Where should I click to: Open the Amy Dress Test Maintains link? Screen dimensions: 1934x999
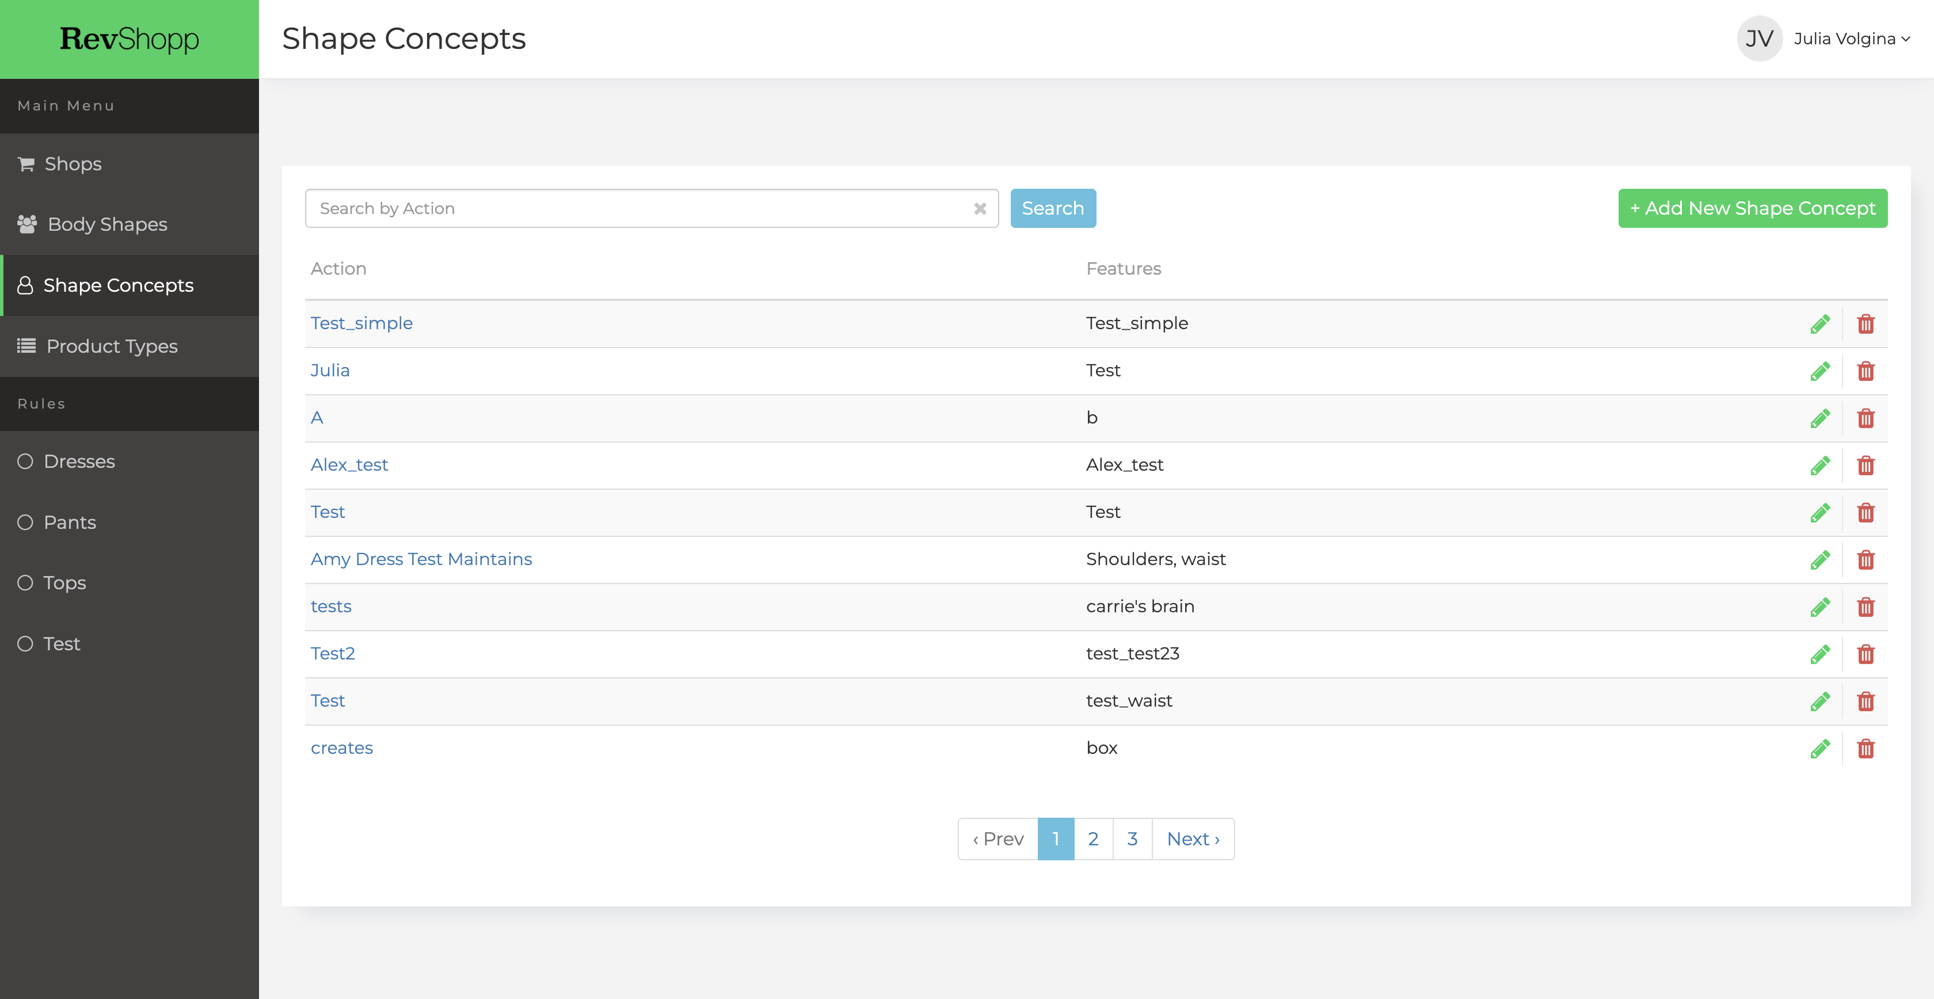pyautogui.click(x=421, y=559)
